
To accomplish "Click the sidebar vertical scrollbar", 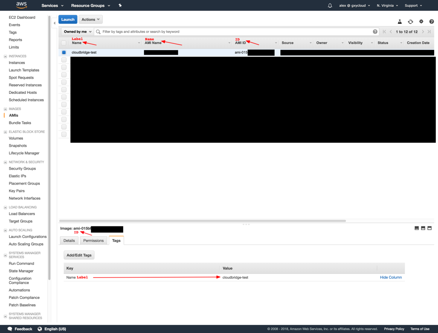I will pyautogui.click(x=49, y=147).
